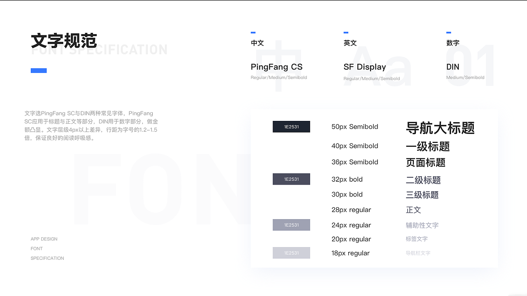Click the 页面标题 sample text
The height and width of the screenshot is (296, 527).
[x=425, y=162]
